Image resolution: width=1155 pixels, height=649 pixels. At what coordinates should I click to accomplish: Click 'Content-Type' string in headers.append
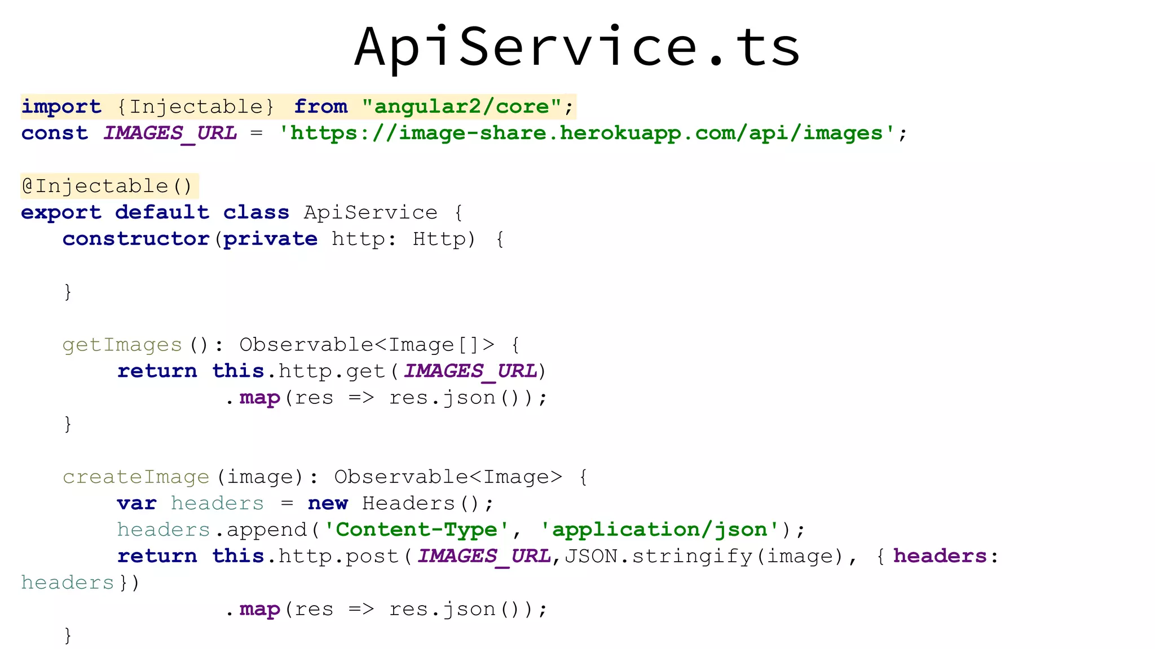(x=416, y=530)
